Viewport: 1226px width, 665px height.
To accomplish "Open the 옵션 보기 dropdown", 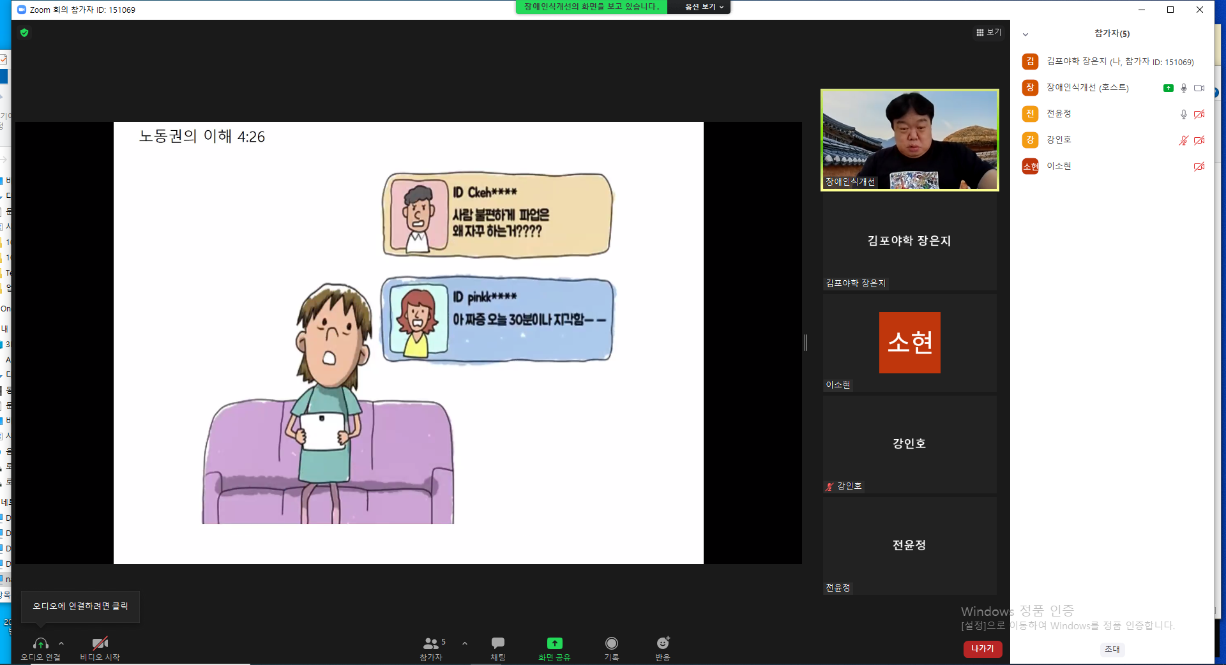I will 704,6.
